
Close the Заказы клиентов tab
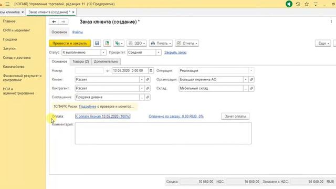23,12
